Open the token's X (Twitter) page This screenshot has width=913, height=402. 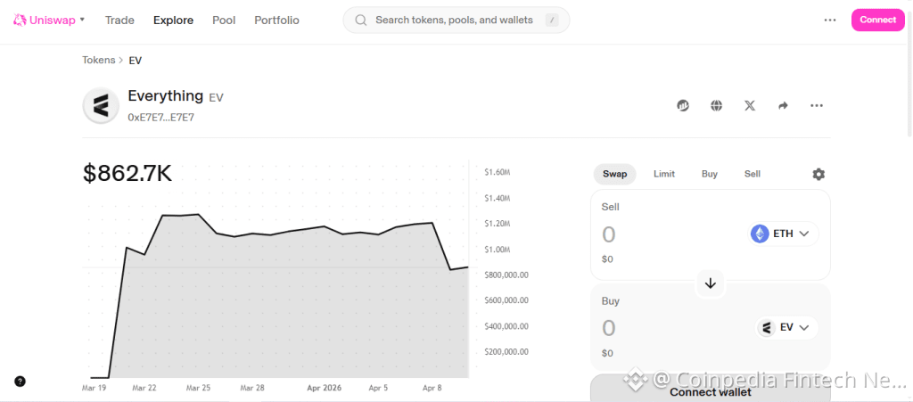pyautogui.click(x=750, y=105)
